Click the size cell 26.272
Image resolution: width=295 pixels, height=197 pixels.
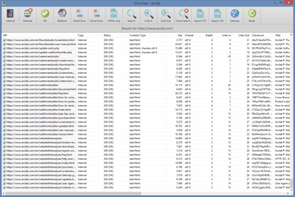pyautogui.click(x=179, y=93)
